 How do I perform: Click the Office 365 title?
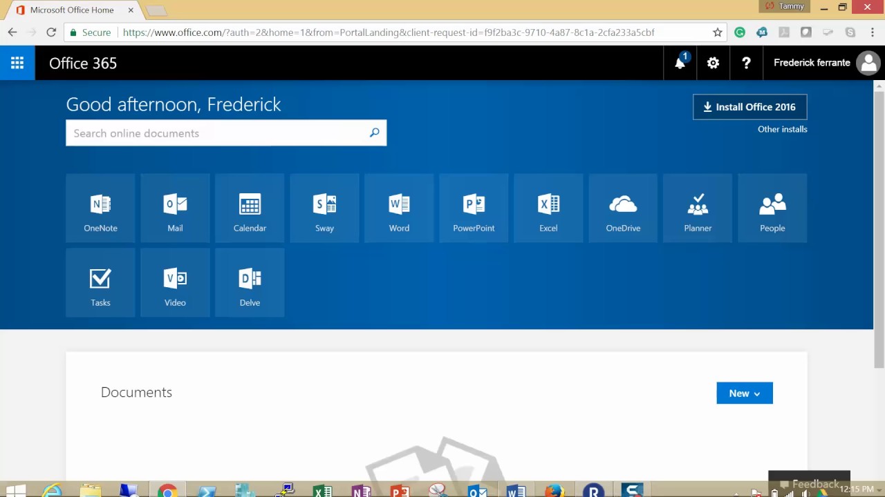pyautogui.click(x=83, y=63)
